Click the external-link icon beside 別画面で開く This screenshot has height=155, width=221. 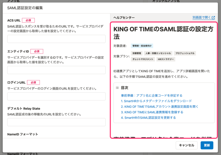(213, 18)
